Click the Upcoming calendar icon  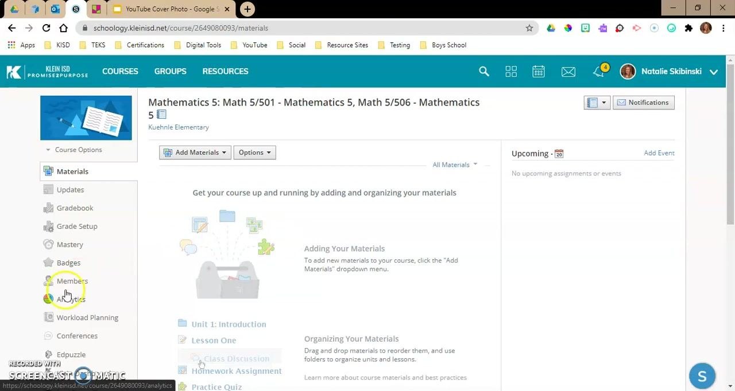(559, 154)
